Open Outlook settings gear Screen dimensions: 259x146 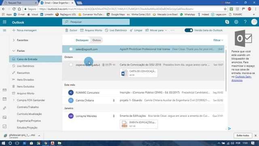236,22
